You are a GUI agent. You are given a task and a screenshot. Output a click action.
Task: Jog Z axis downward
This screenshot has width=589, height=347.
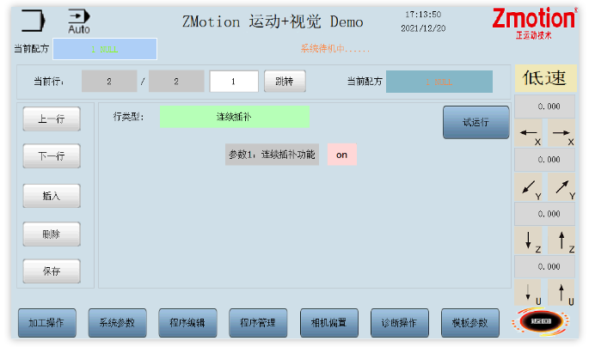529,240
